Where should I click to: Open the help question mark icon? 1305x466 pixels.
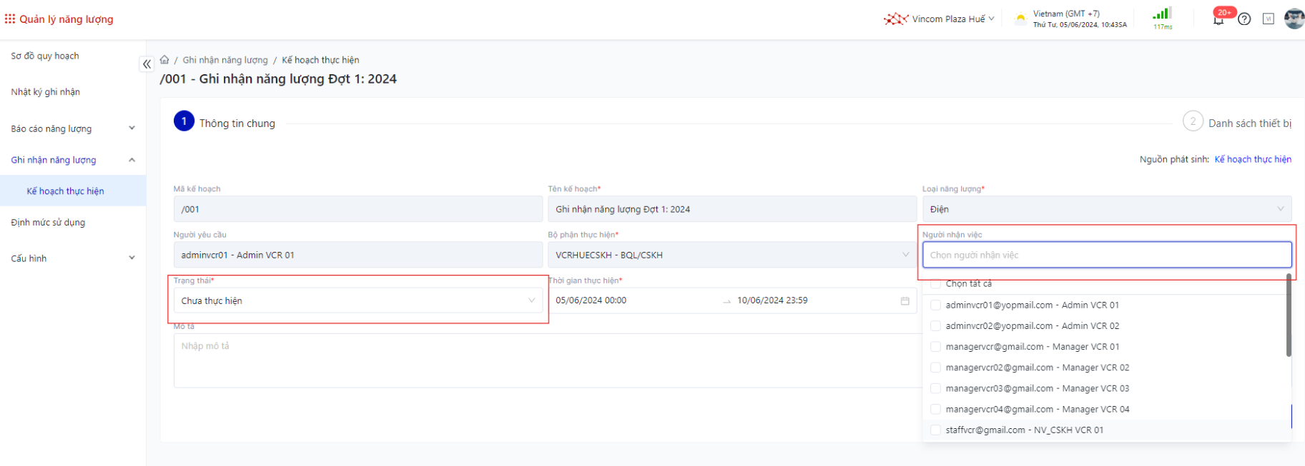[x=1244, y=19]
